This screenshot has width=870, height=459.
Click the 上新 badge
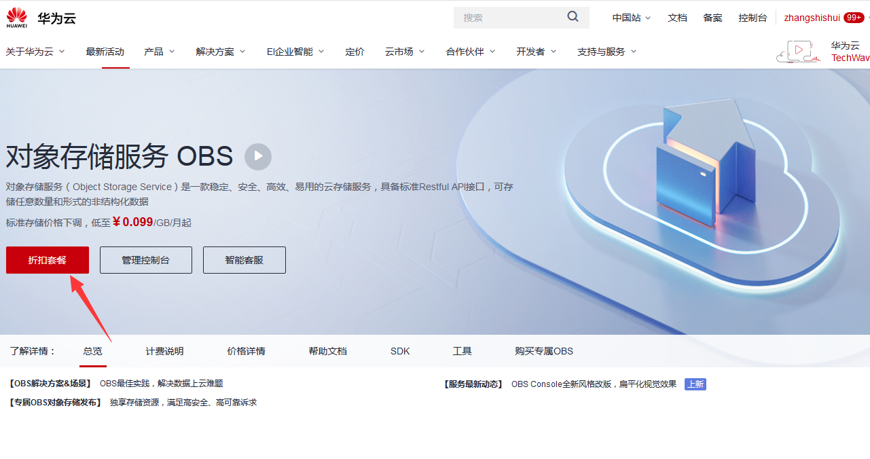(x=695, y=384)
